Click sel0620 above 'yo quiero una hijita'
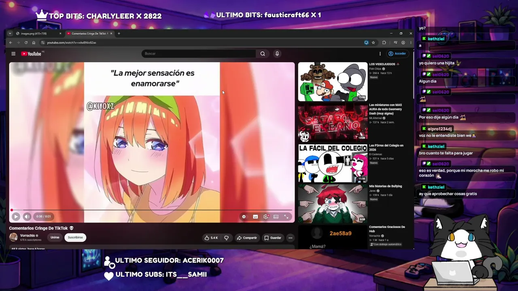 point(441,56)
